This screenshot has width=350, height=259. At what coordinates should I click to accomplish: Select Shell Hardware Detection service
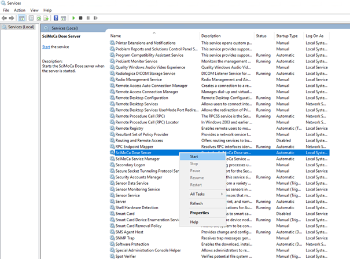click(137, 207)
